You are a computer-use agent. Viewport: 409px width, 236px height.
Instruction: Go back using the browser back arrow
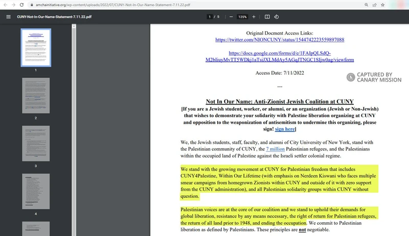(5, 5)
